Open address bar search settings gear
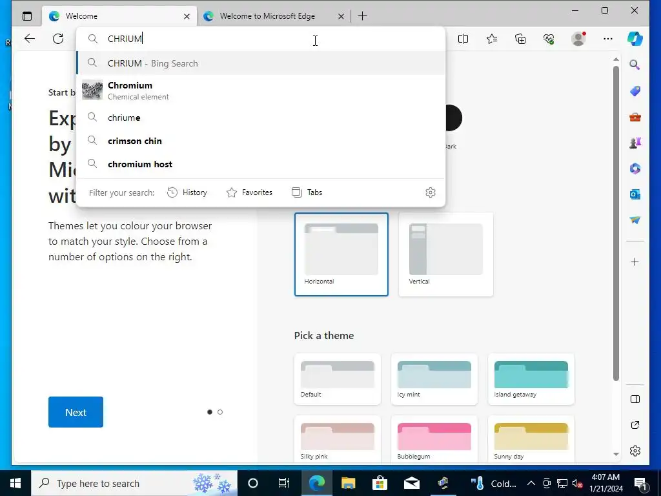Image resolution: width=661 pixels, height=496 pixels. 430,192
